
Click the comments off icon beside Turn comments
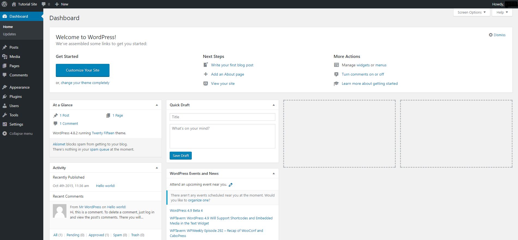coord(336,74)
